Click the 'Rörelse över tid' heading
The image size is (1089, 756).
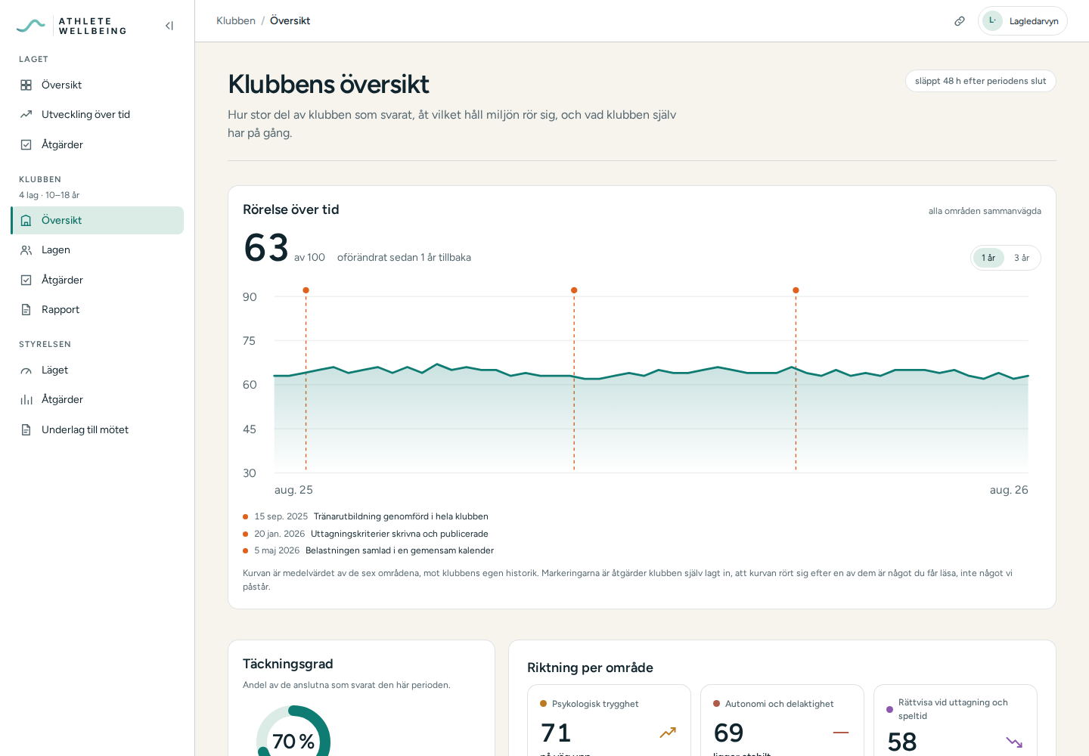click(x=291, y=209)
